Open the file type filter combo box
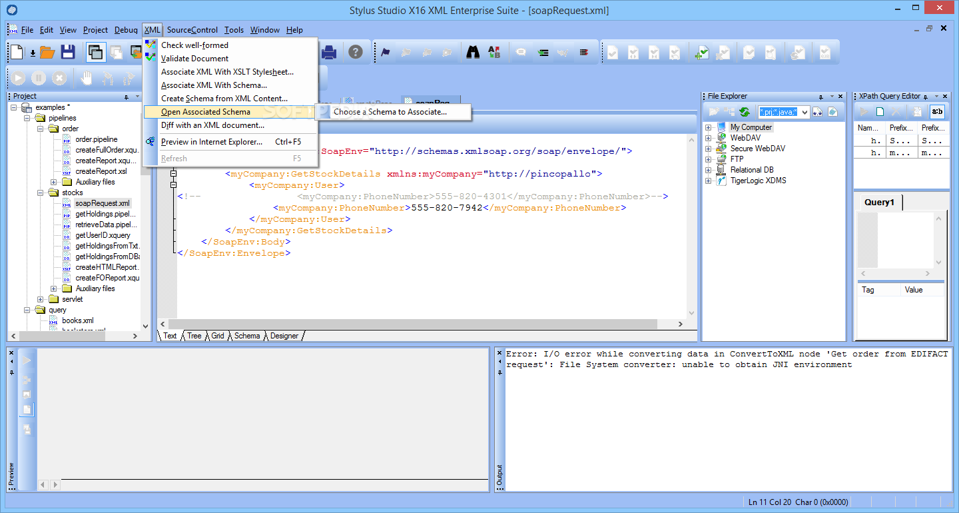959x513 pixels. tap(784, 112)
